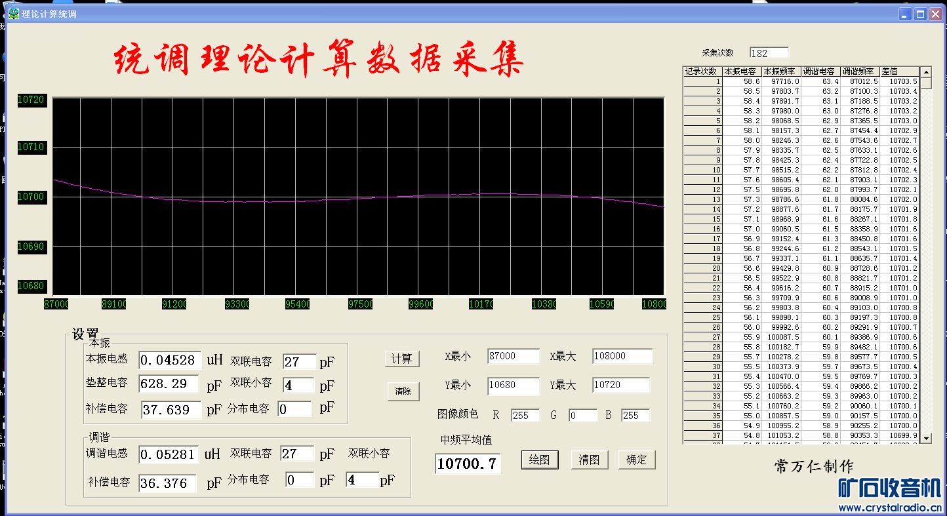Select table row number 10
947x516 pixels.
(702, 170)
